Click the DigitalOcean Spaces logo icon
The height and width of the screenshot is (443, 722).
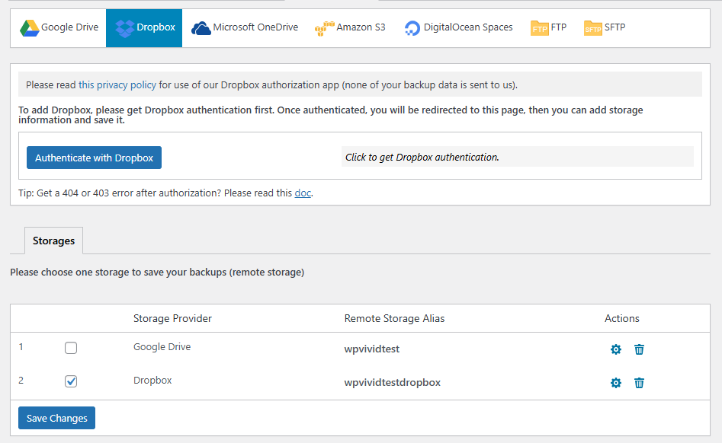(411, 27)
